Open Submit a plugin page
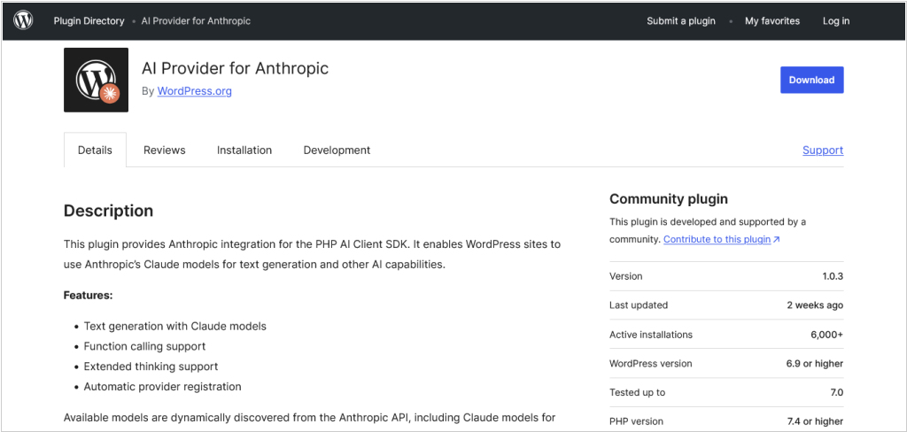Viewport: 907px width, 432px height. coord(681,21)
